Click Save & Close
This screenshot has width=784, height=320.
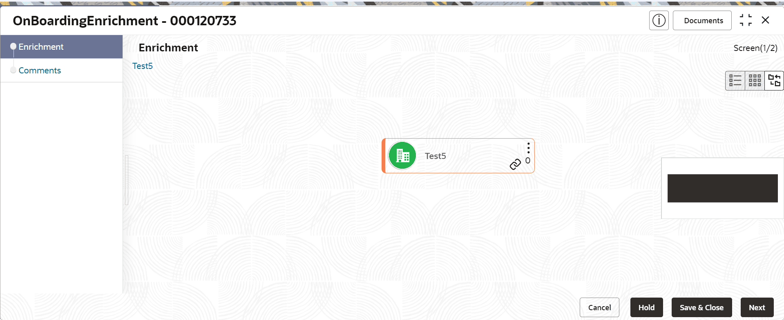tap(701, 307)
